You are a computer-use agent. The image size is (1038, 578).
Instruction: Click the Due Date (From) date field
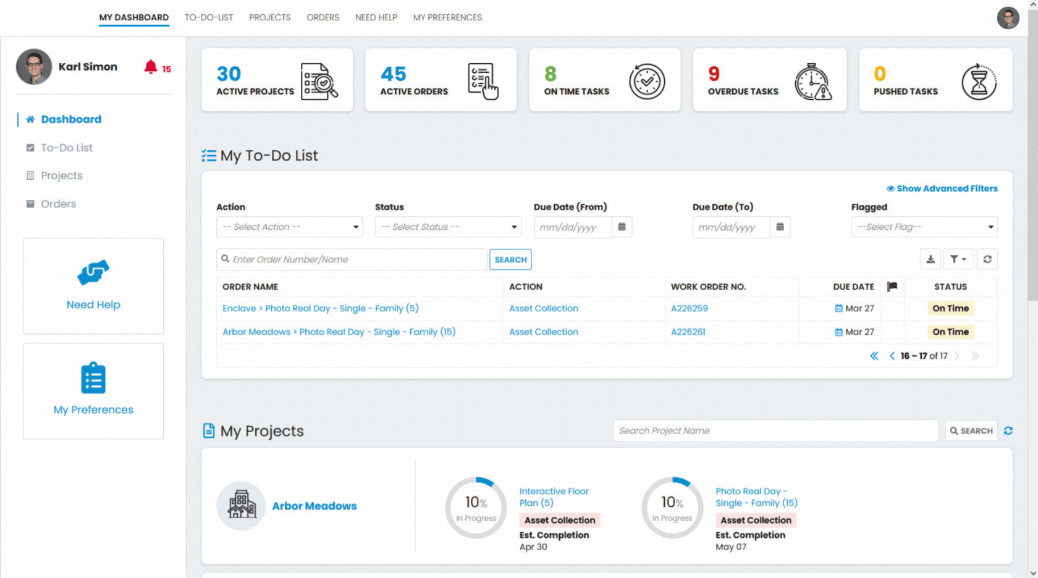(573, 227)
